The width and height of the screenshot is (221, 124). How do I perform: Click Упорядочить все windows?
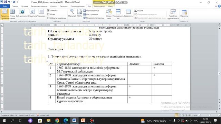(118, 14)
